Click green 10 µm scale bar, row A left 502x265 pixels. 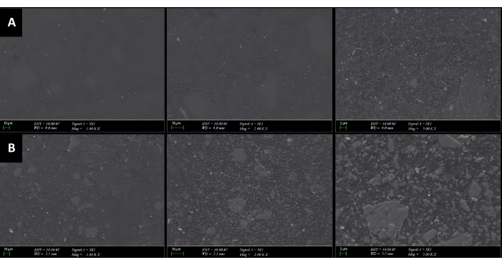[6, 127]
